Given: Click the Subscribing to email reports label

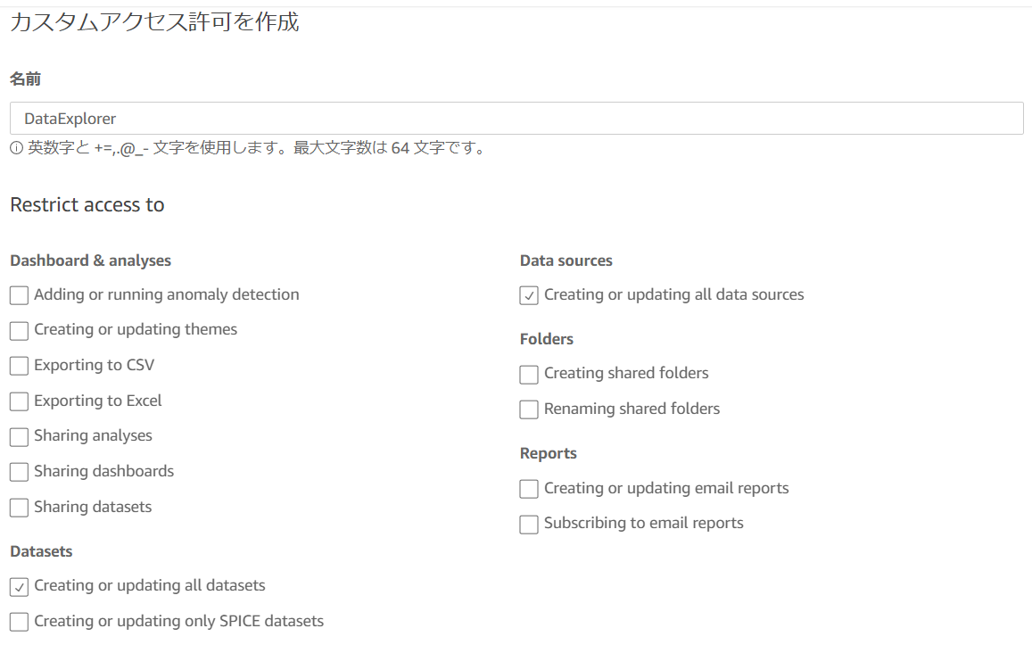Looking at the screenshot, I should click(644, 523).
